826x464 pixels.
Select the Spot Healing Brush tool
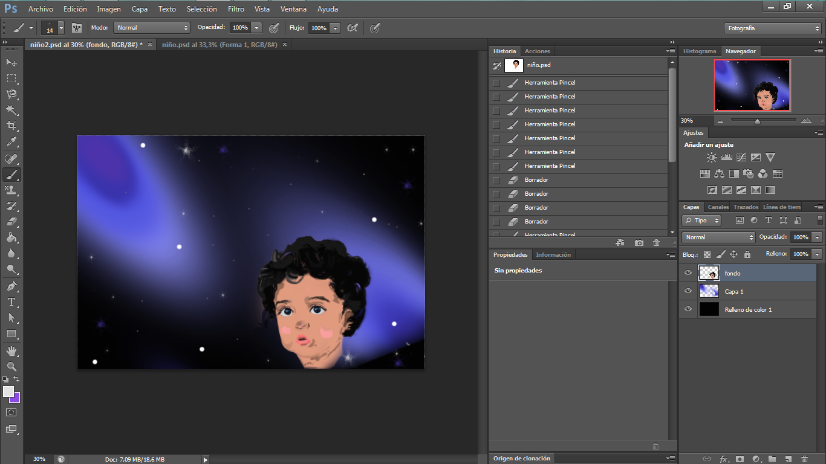[x=11, y=159]
